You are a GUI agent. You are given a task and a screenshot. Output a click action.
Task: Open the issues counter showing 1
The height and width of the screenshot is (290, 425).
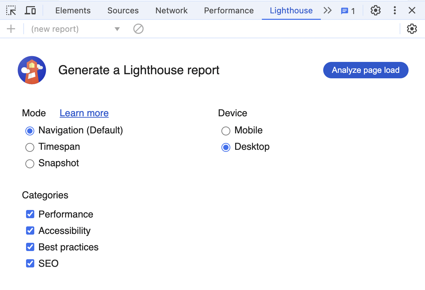pos(347,11)
